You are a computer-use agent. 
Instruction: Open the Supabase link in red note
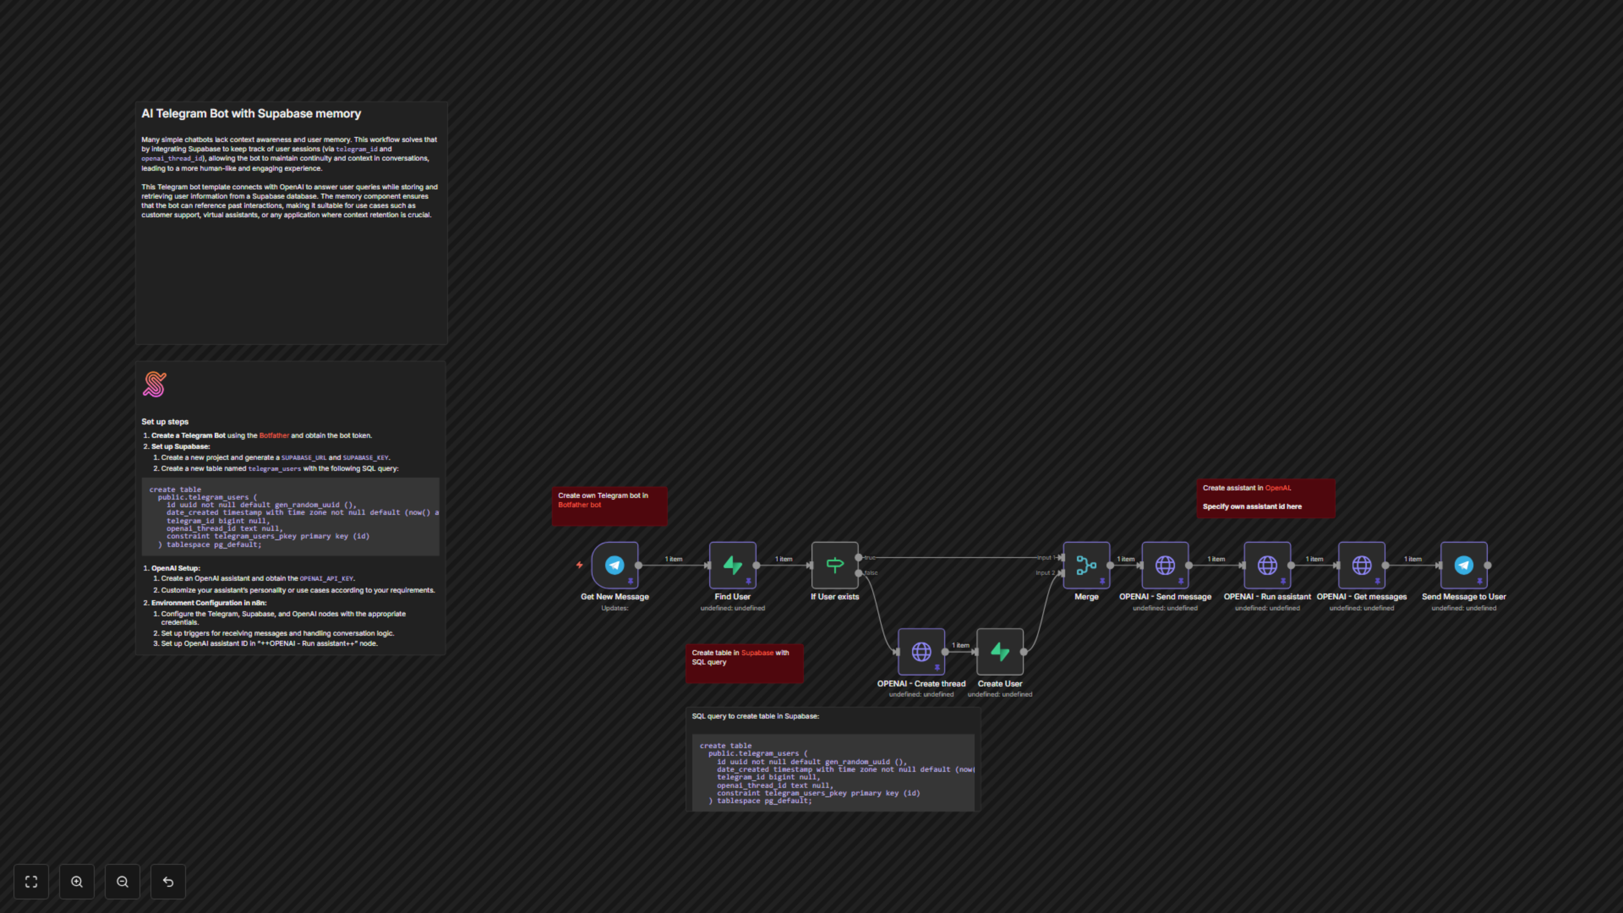[757, 653]
